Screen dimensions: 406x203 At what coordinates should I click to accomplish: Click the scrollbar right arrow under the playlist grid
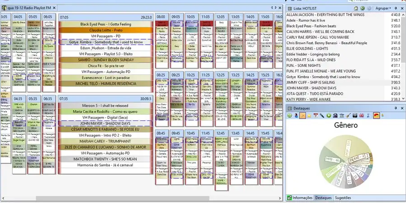point(280,198)
